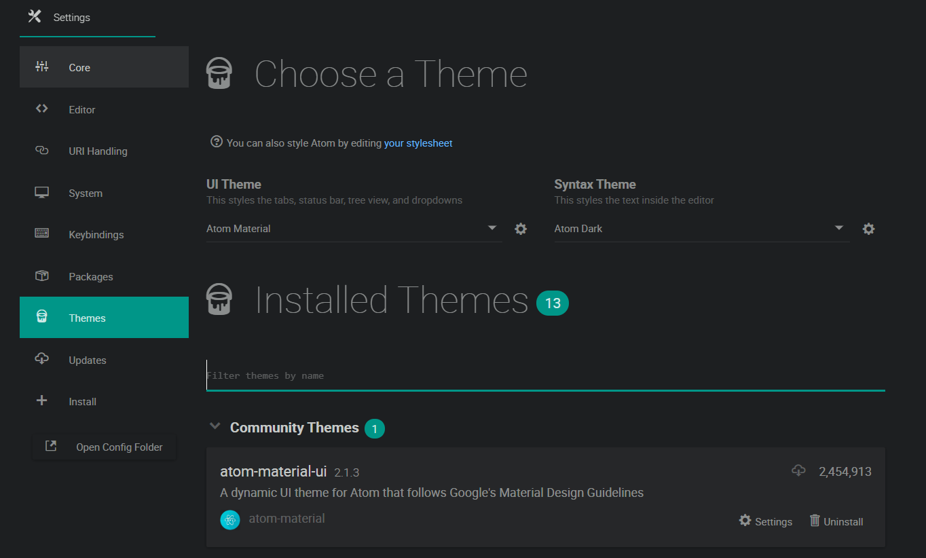Click the Installed Themes count badge 13
This screenshot has width=926, height=558.
click(x=553, y=303)
